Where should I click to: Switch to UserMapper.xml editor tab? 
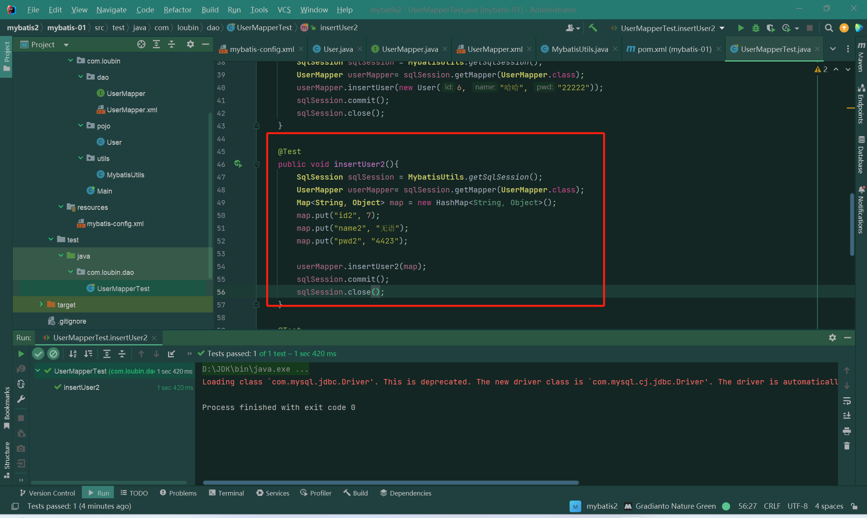click(x=494, y=49)
